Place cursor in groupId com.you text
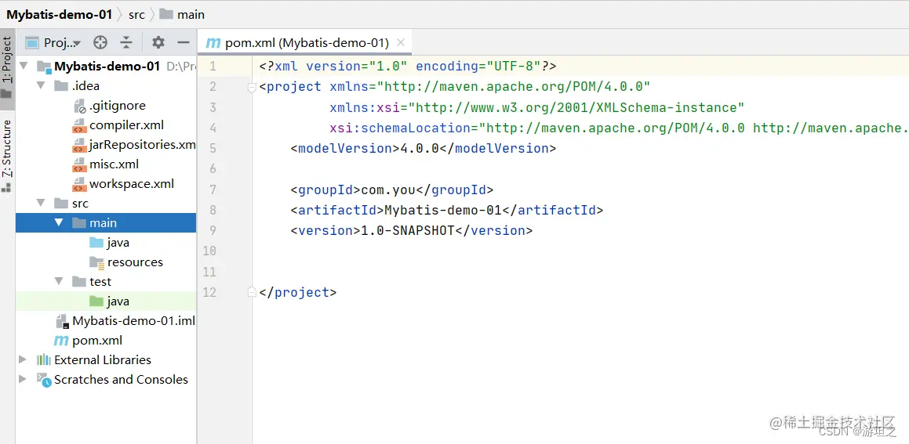This screenshot has width=909, height=444. pyautogui.click(x=389, y=190)
